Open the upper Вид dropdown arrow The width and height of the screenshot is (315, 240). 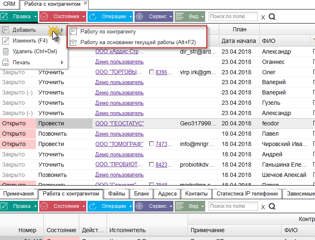(202, 16)
